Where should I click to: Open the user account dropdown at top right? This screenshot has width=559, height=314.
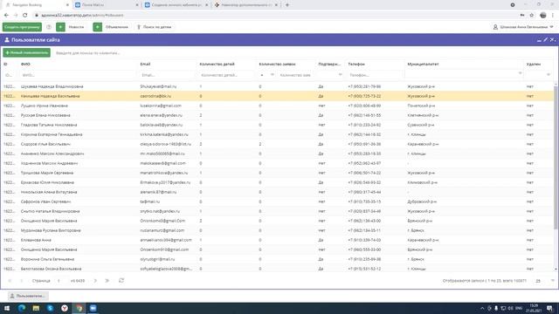[x=523, y=27]
